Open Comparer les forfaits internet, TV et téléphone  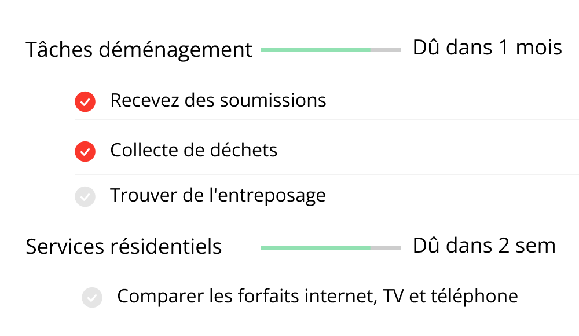pos(317,297)
